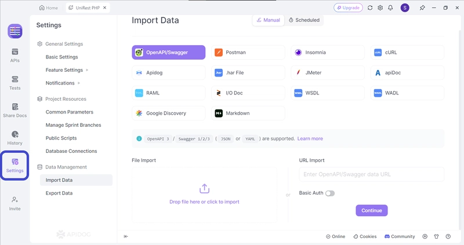This screenshot has width=464, height=245.
Task: Open the user avatar S menu
Action: pyautogui.click(x=405, y=8)
